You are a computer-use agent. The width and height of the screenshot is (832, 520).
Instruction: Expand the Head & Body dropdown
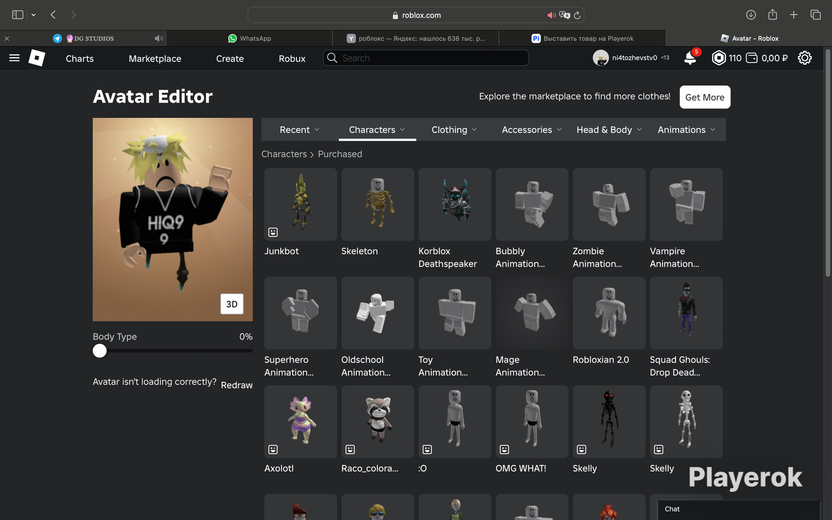click(609, 129)
